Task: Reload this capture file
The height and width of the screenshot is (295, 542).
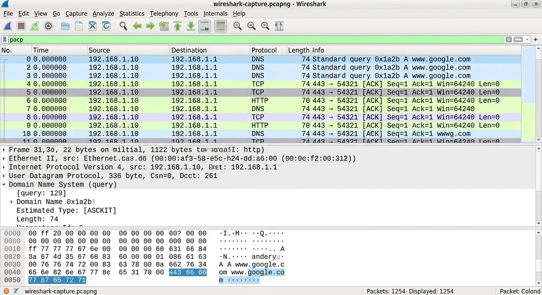Action: tap(106, 26)
